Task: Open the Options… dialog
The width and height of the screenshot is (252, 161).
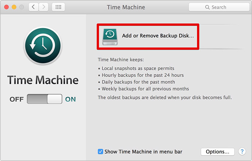Action: click(x=217, y=152)
